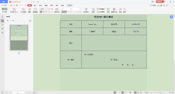Viewport: 175px width, 94px height.
Task: Click the zoom in magnifier in ribbon
Action: point(52,9)
